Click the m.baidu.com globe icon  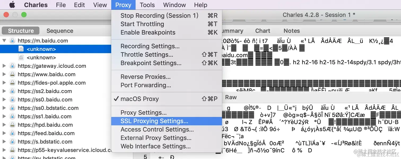click(x=12, y=41)
